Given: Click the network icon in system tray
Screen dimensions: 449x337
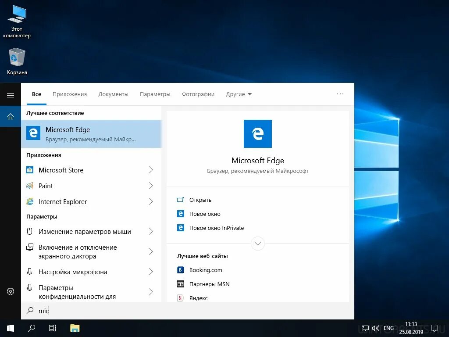Looking at the screenshot, I should tap(365, 328).
